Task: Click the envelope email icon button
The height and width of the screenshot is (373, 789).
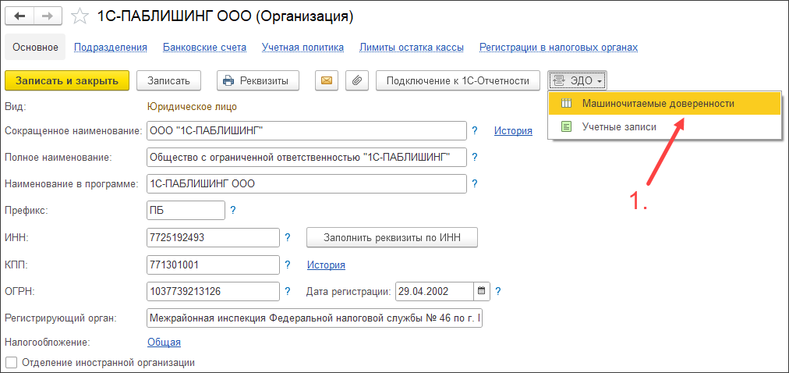Action: coord(327,80)
